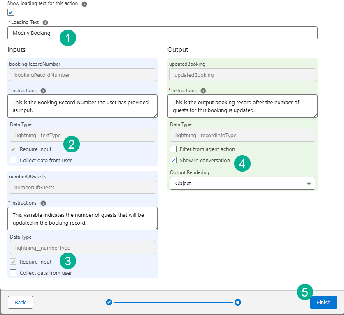The width and height of the screenshot is (344, 315).
Task: Uncheck Show in conversation
Action: 173,161
